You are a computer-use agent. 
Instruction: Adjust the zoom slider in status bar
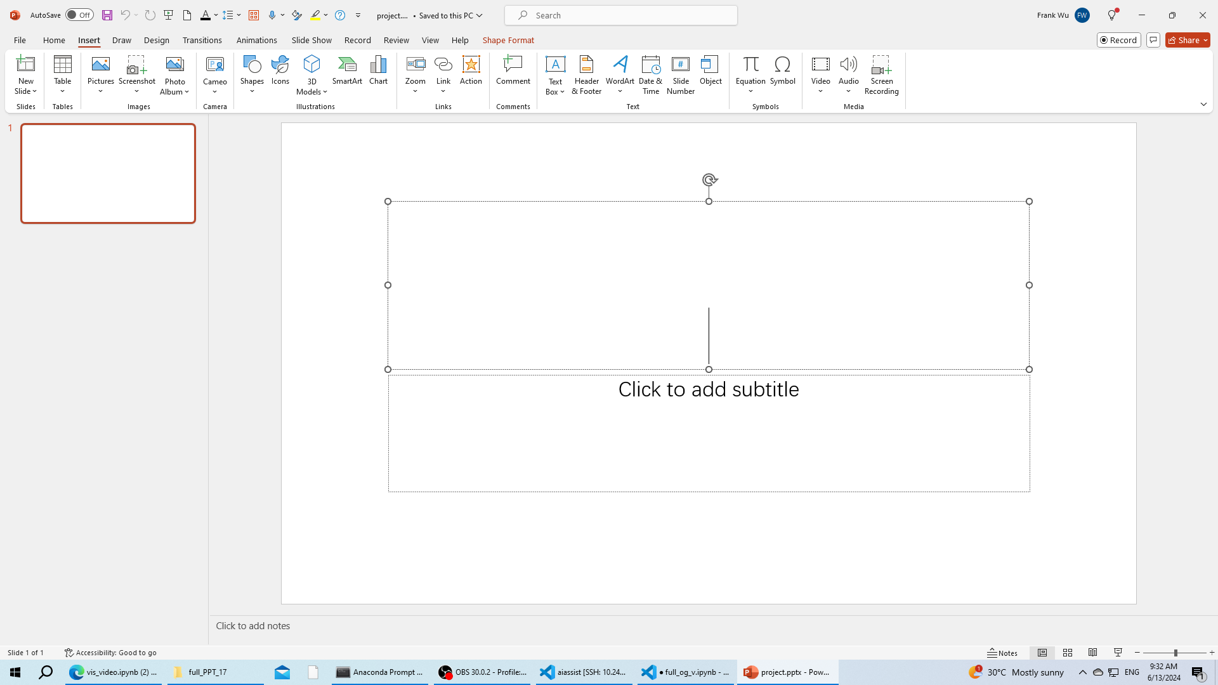click(x=1175, y=653)
